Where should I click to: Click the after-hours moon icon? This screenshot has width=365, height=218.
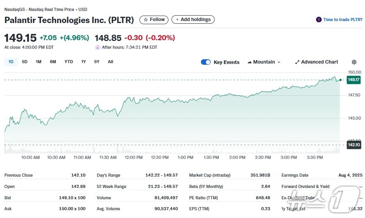pos(98,47)
